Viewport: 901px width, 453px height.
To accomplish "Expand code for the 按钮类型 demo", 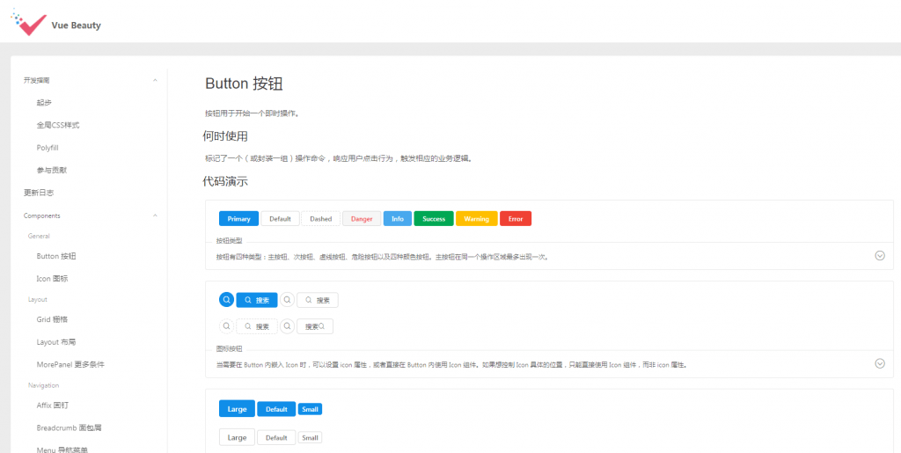I will 879,255.
